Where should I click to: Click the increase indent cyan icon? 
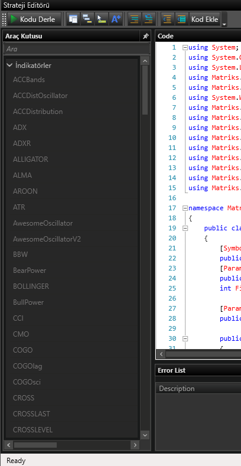click(x=182, y=19)
